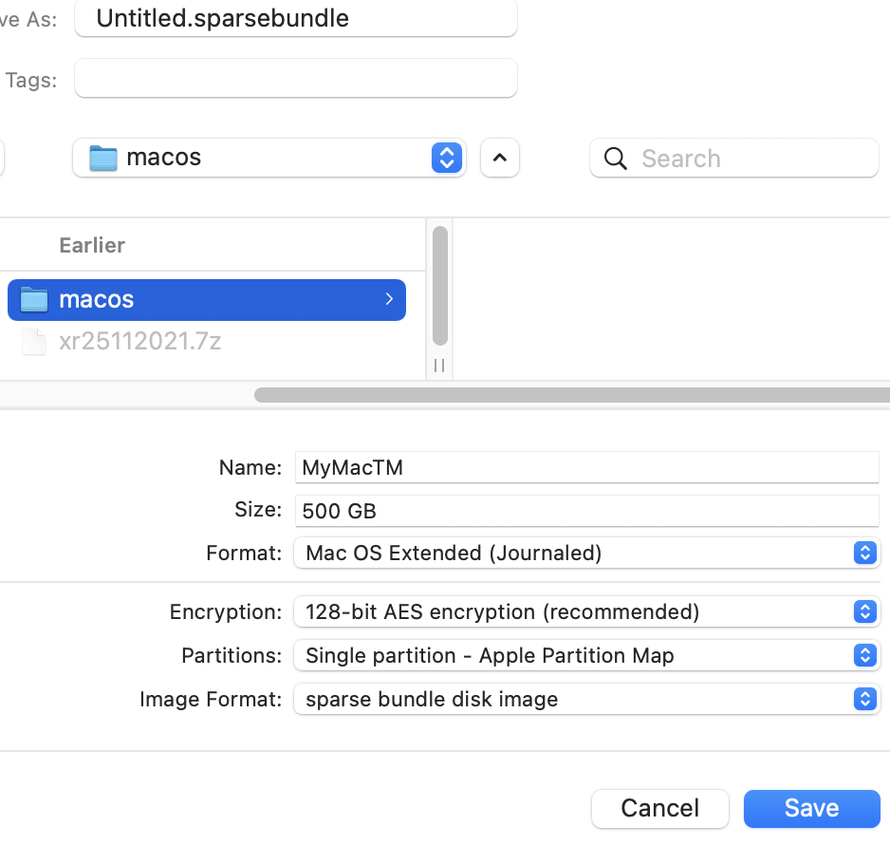Image resolution: width=890 pixels, height=845 pixels.
Task: Click the Tags input field
Action: pyautogui.click(x=296, y=79)
